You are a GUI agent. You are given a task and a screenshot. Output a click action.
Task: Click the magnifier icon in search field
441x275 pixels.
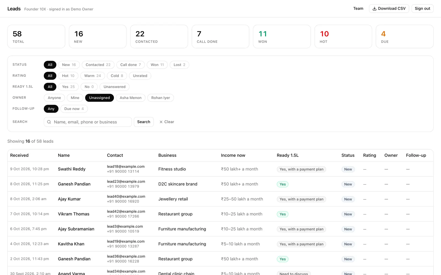(49, 122)
